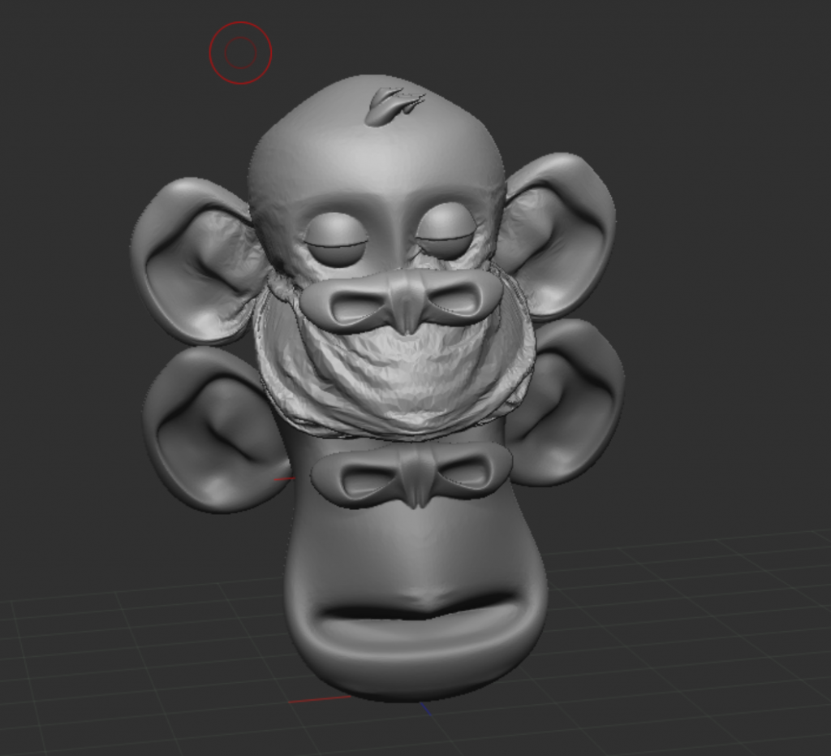Click the lower left ear of model
The width and height of the screenshot is (831, 756).
213,430
